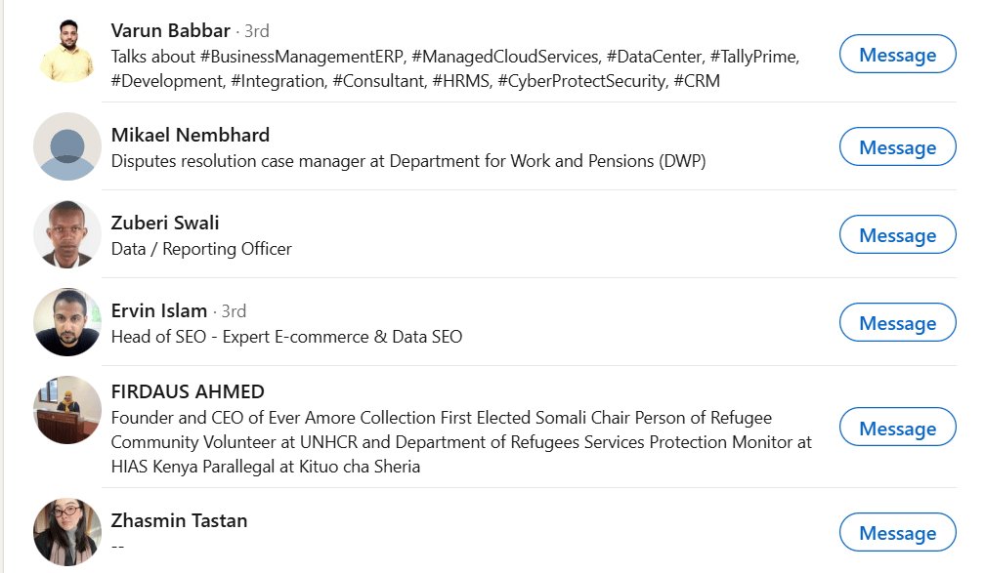Open the Zhasmin Tastan name link
This screenshot has width=985, height=573.
tap(179, 520)
